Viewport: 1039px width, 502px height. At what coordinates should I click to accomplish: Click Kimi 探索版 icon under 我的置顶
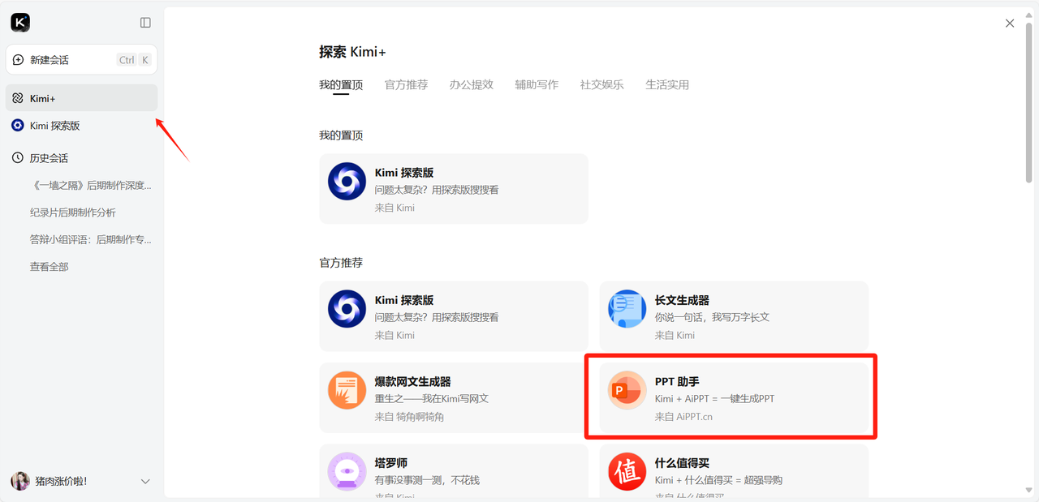click(x=347, y=181)
